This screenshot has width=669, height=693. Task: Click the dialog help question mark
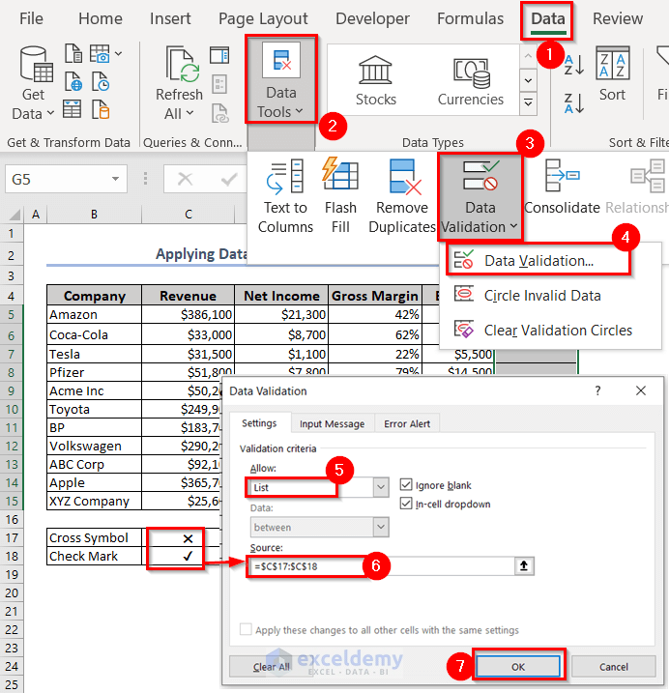click(597, 390)
